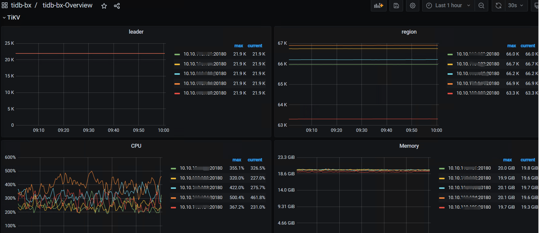Image resolution: width=539 pixels, height=233 pixels.
Task: Go to the tidb-bx folder breadcrumb
Action: [21, 5]
